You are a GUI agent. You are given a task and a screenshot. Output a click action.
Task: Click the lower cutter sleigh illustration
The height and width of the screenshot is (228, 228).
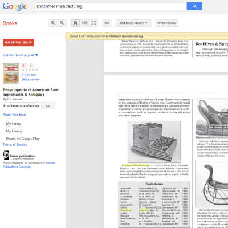click(x=212, y=184)
